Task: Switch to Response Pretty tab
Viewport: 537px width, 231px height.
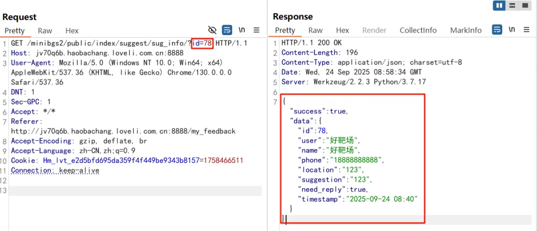Action: (285, 30)
